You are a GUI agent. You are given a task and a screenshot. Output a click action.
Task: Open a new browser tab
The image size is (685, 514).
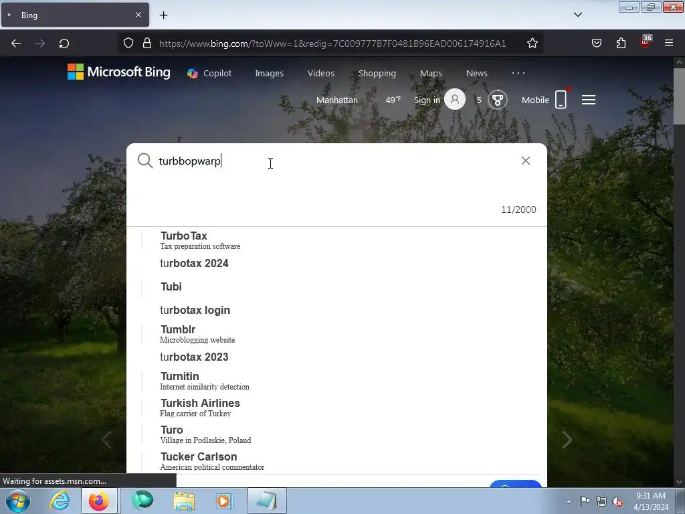pyautogui.click(x=163, y=15)
